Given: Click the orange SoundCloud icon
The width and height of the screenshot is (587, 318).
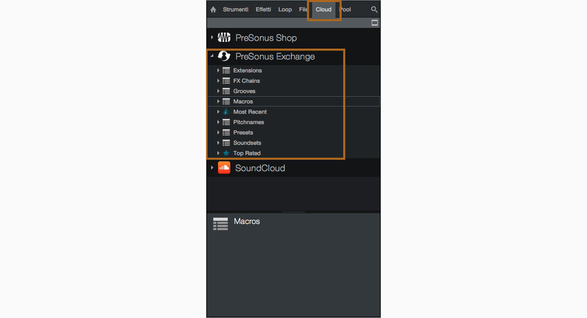Looking at the screenshot, I should pos(224,168).
